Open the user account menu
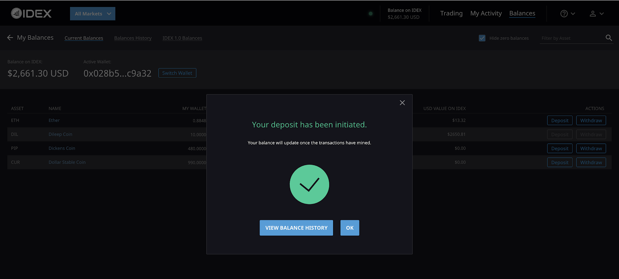This screenshot has width=619, height=279. pyautogui.click(x=596, y=14)
